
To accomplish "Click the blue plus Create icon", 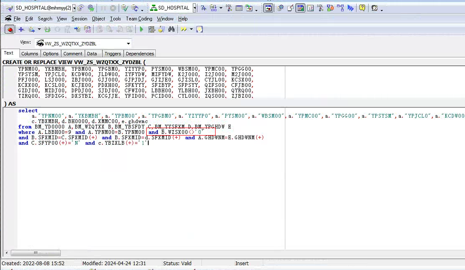I will click(x=21, y=29).
